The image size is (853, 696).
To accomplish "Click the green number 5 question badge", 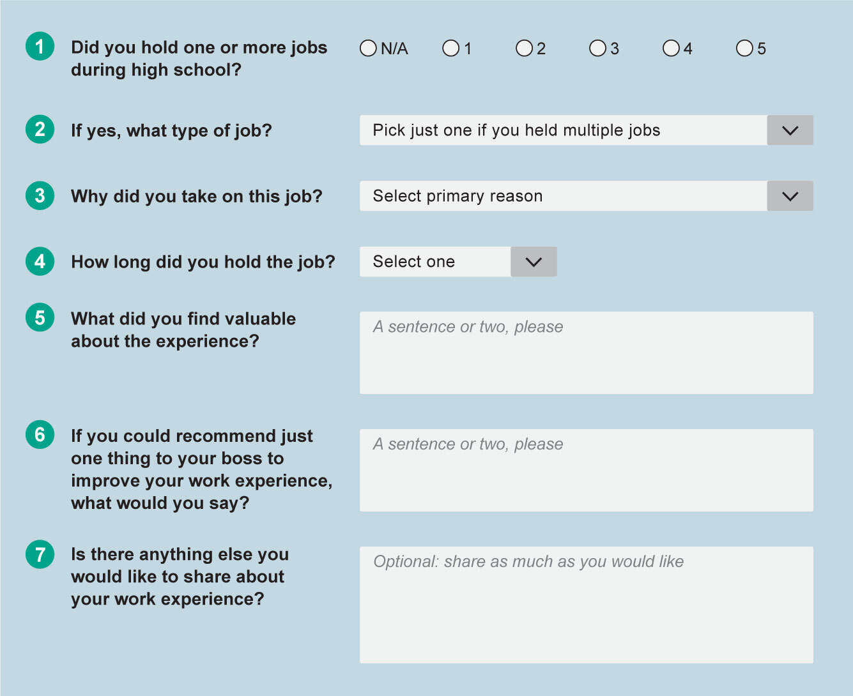I will (40, 317).
